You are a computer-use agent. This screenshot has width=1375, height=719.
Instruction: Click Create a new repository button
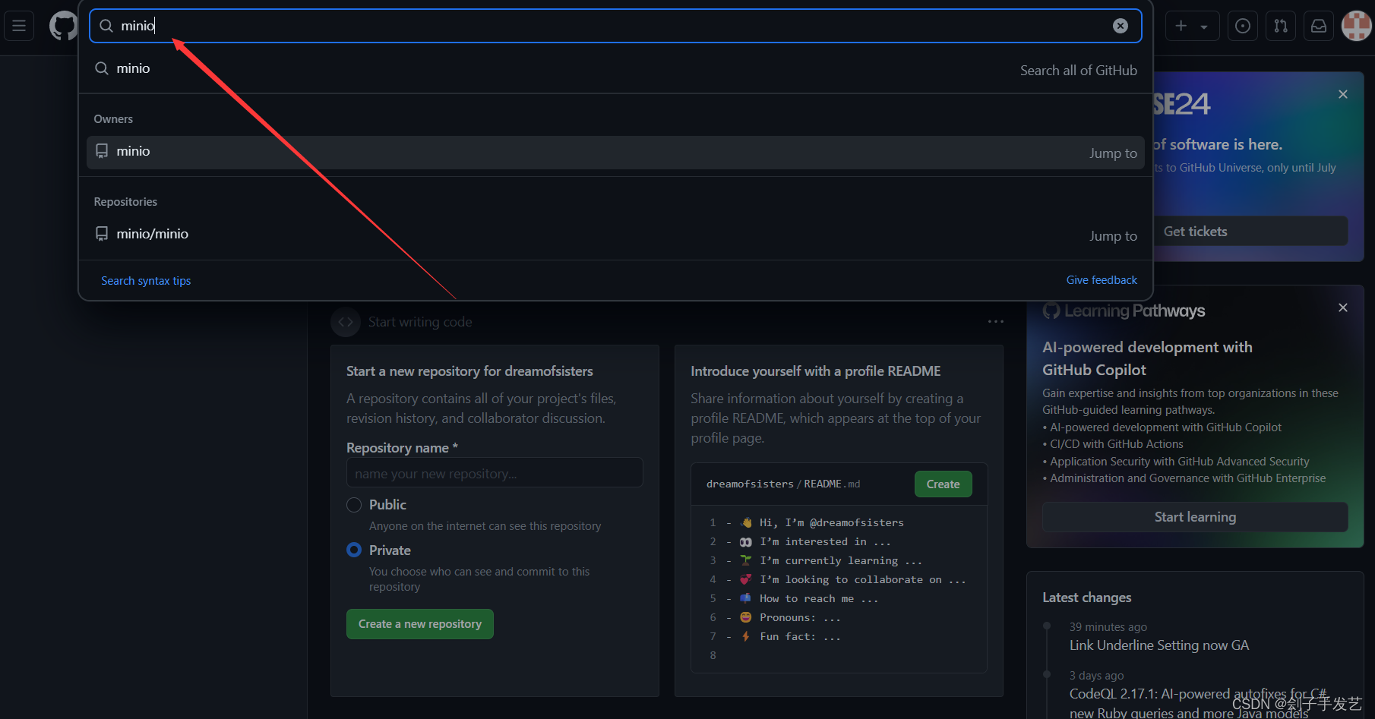click(420, 624)
